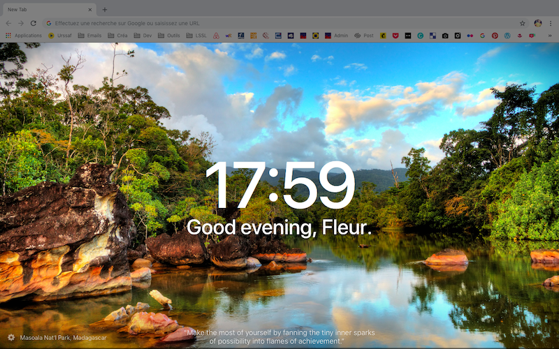Expand the Outils bookmark folder
559x349 pixels.
click(x=169, y=35)
